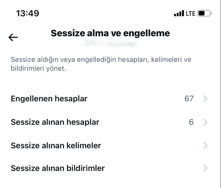Viewport: 221px width, 188px height.
Task: Tap the blocked accounts count 67
Action: tap(189, 99)
